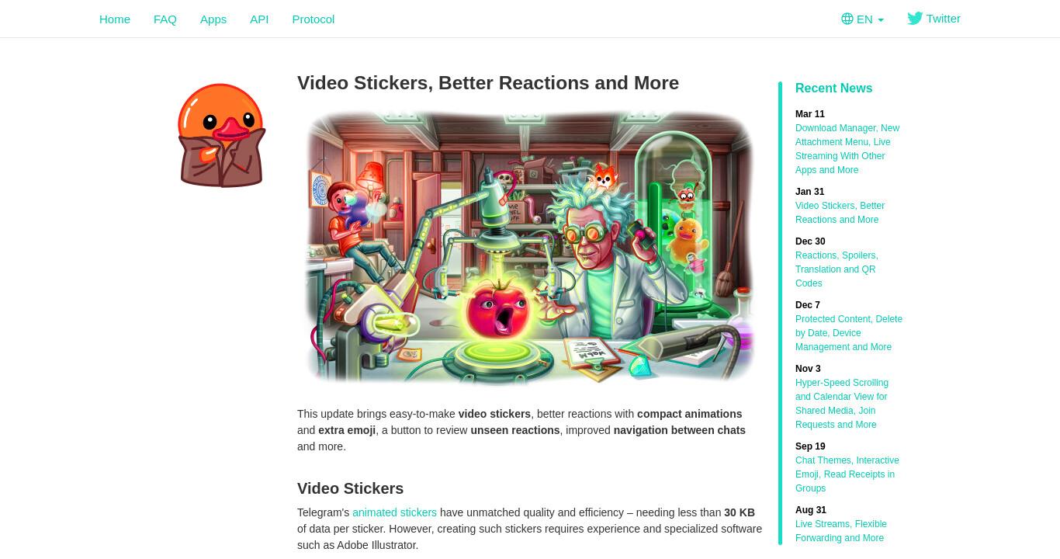Screen dimensions: 1060x559
Task: Read Reactions, Spoilers, Translation article
Action: (x=837, y=269)
